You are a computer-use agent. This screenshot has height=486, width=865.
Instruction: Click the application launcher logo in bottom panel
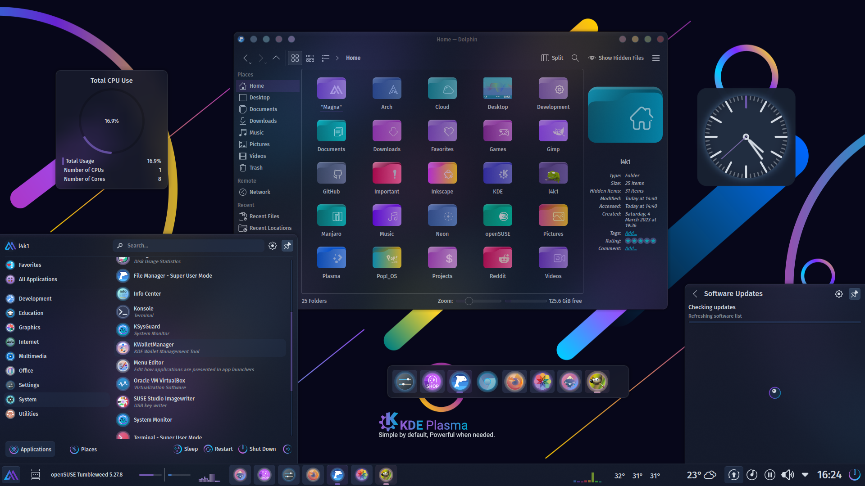point(11,475)
